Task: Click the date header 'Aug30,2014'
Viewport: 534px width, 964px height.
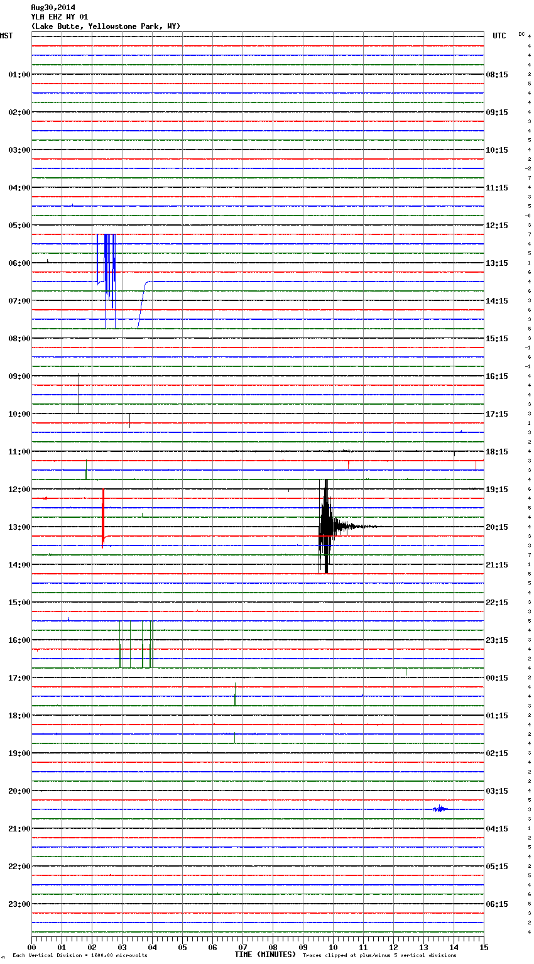Action: [53, 8]
